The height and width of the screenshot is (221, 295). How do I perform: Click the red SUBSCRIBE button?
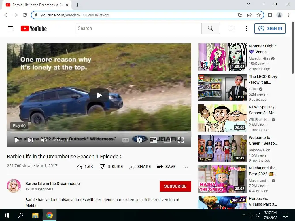pos(175,186)
